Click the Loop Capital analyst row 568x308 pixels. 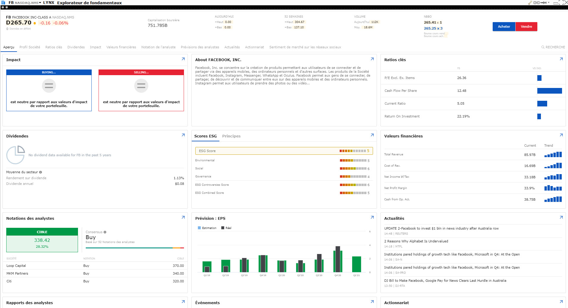[x=95, y=266]
